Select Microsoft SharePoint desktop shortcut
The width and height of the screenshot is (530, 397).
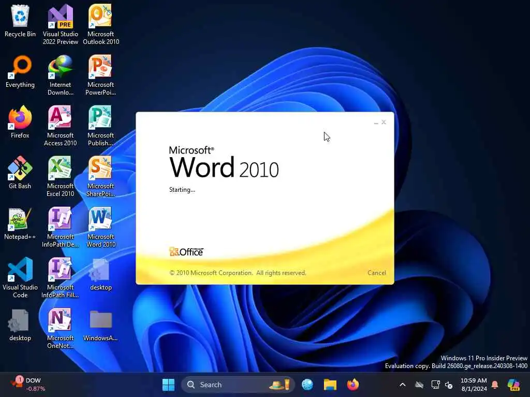(101, 176)
